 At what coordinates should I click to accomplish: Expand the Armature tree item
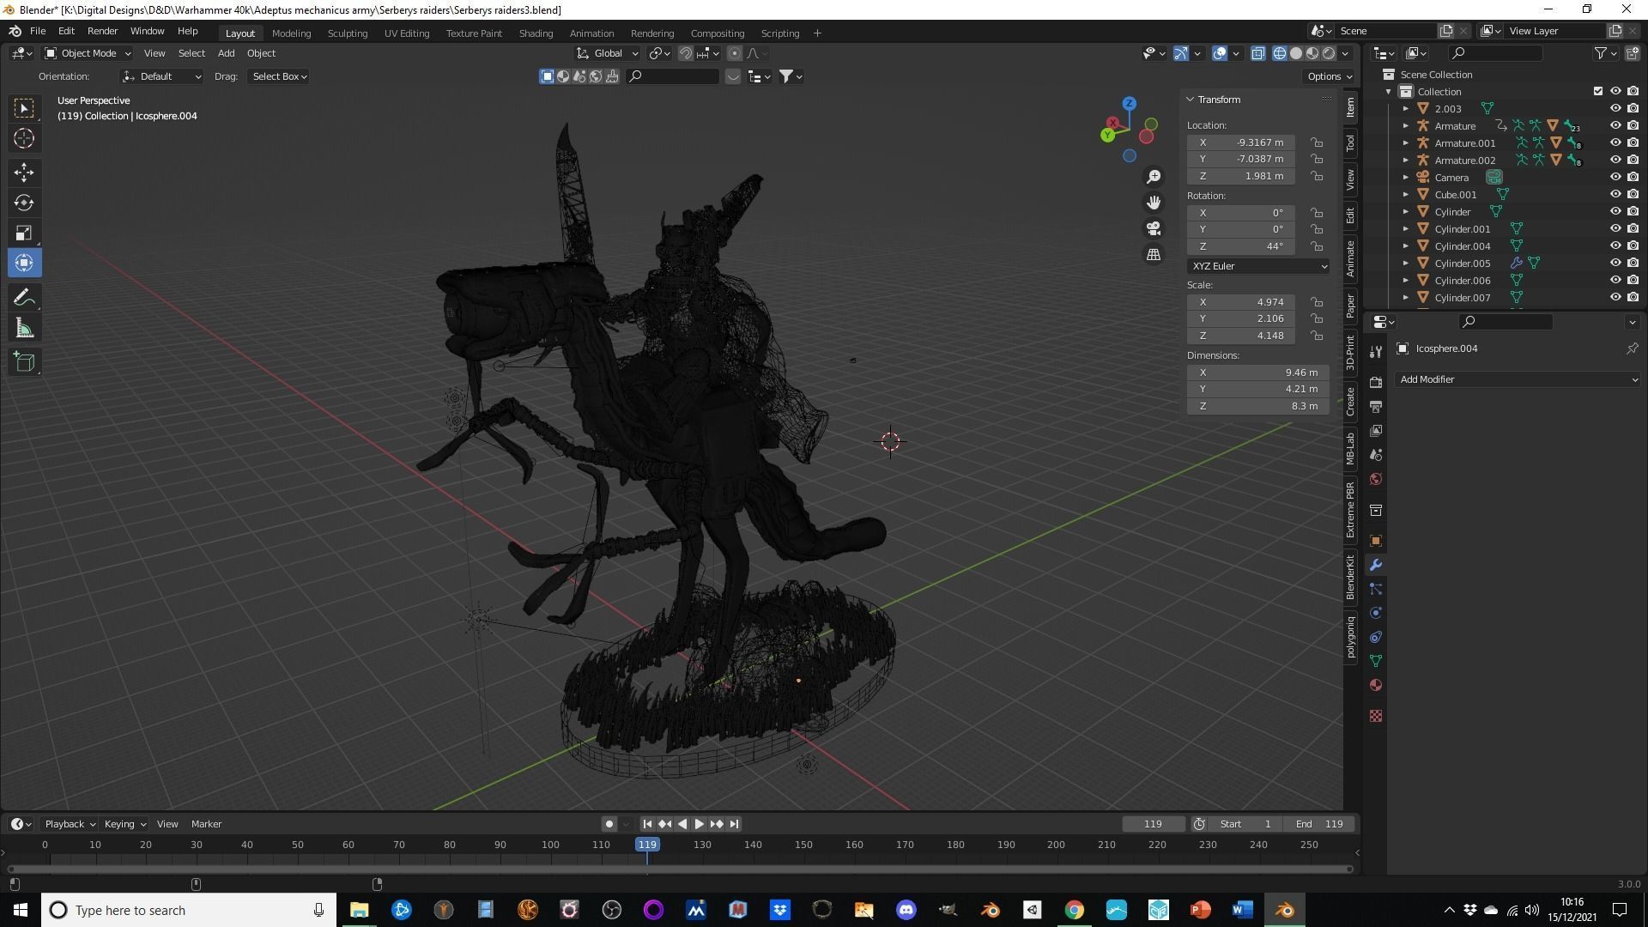(x=1406, y=126)
